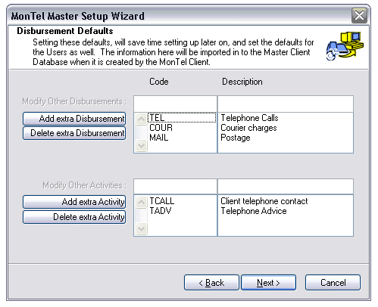Screen dimensions: 378x307
Task: Click Delete extra Disbursement button
Action: click(x=74, y=133)
